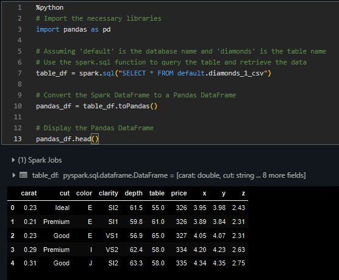
Task: Select row index 0 in output table
Action: coord(13,208)
